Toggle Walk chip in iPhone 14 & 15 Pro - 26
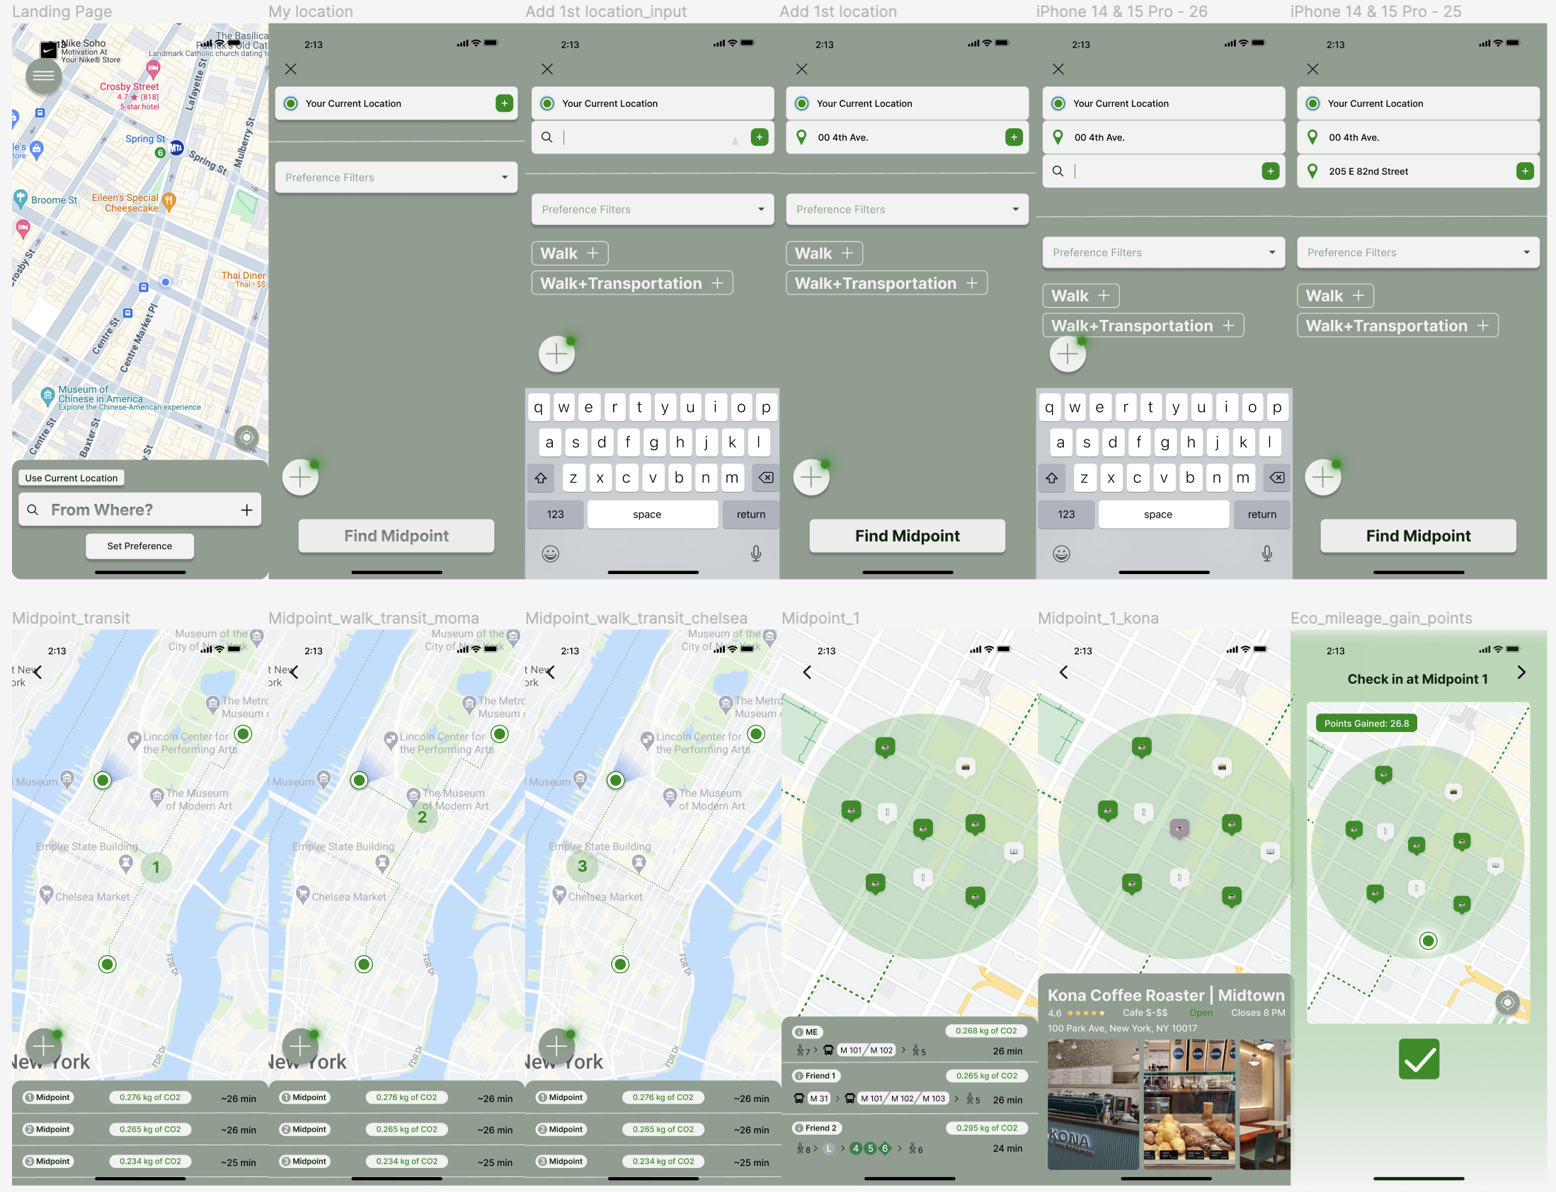This screenshot has height=1192, width=1556. [1080, 296]
